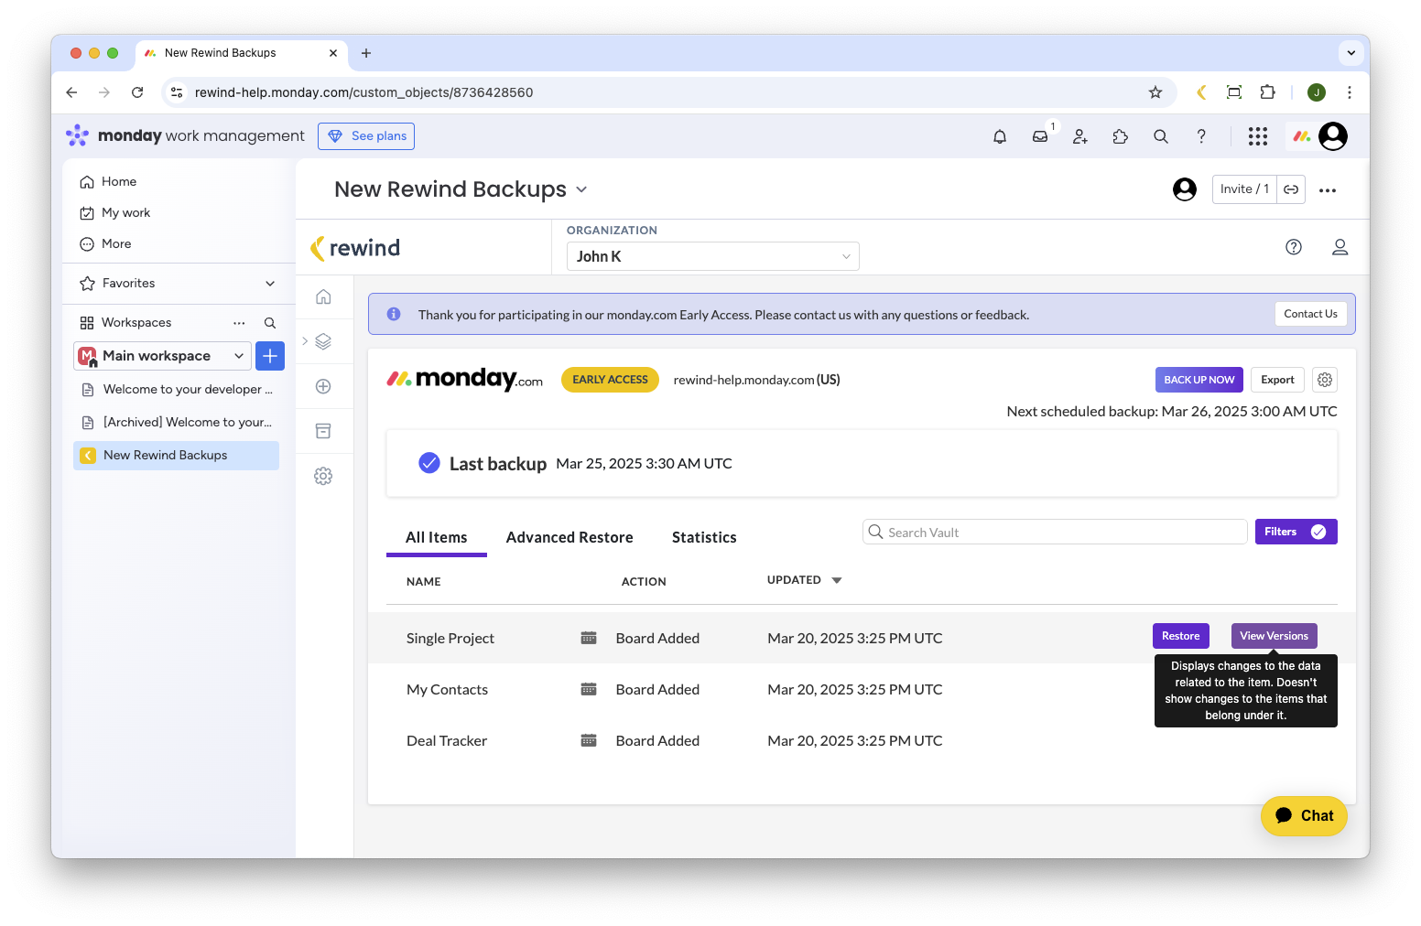Open the Chat bubble button
This screenshot has height=926, width=1421.
1304,815
